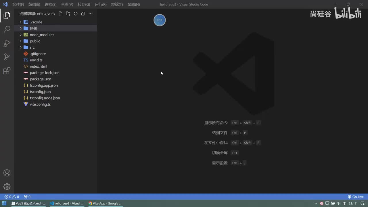The height and width of the screenshot is (207, 368).
Task: Open the 查看(V) menu
Action: click(67, 4)
